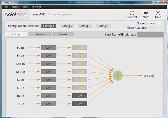Open Help via the question mark icon

pos(158,13)
